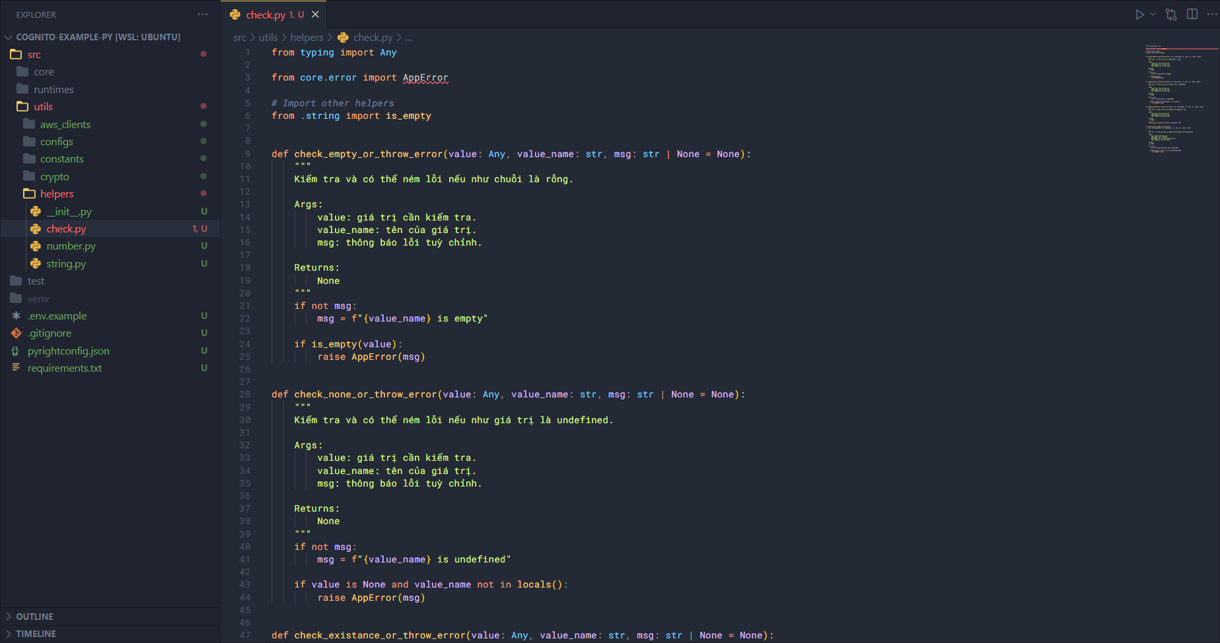Click the utils breadcrumb in path bar

(268, 38)
